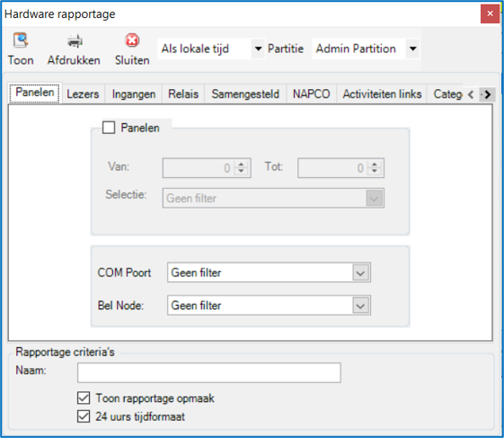Screen dimensions: 504x438
Task: Open the Ingangen tab
Action: 134,94
